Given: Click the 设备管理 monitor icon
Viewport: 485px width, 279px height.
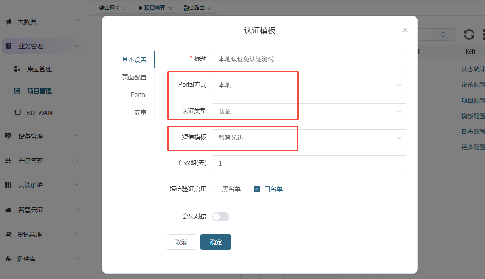Looking at the screenshot, I should tap(9, 136).
